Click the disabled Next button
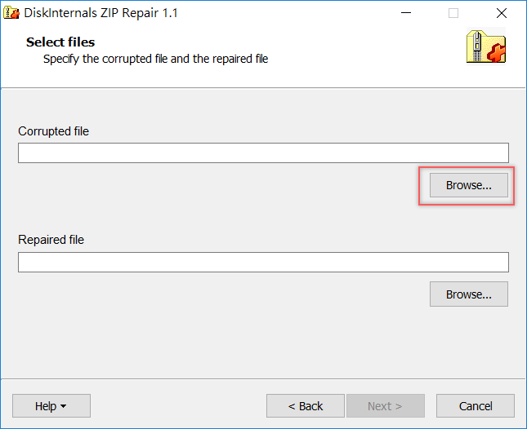Viewport: 527px width, 429px height. [385, 406]
